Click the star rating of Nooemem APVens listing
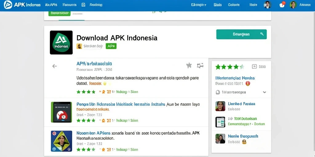Image resolution: width=315 pixels, height=157 pixels. pos(86,150)
